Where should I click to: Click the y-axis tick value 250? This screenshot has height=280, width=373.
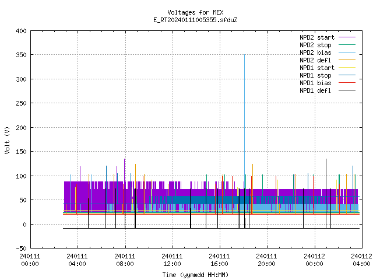[21, 103]
